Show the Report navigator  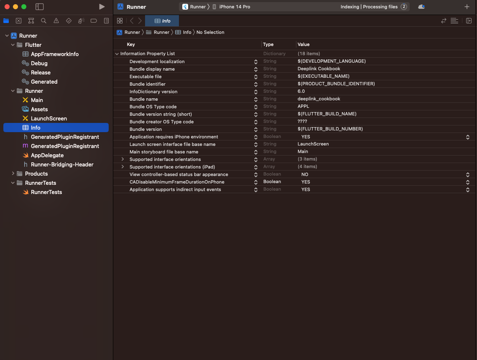tap(106, 20)
